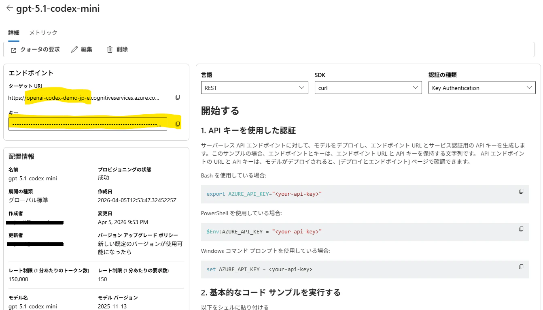Click the requests-per-minute rate limit value 150
543x310 pixels.
point(102,279)
